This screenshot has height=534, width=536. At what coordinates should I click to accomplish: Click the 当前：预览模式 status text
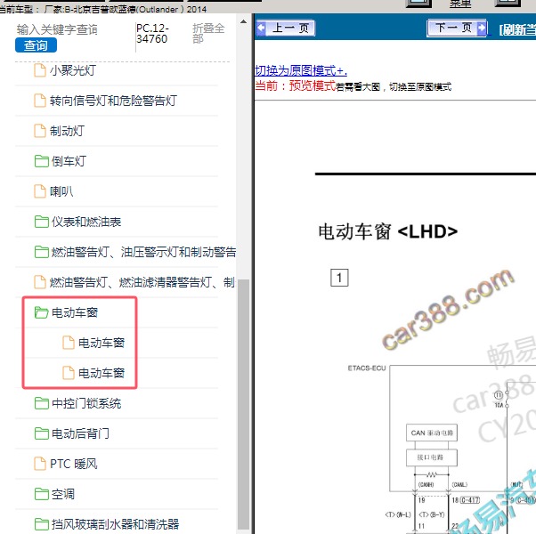(295, 85)
